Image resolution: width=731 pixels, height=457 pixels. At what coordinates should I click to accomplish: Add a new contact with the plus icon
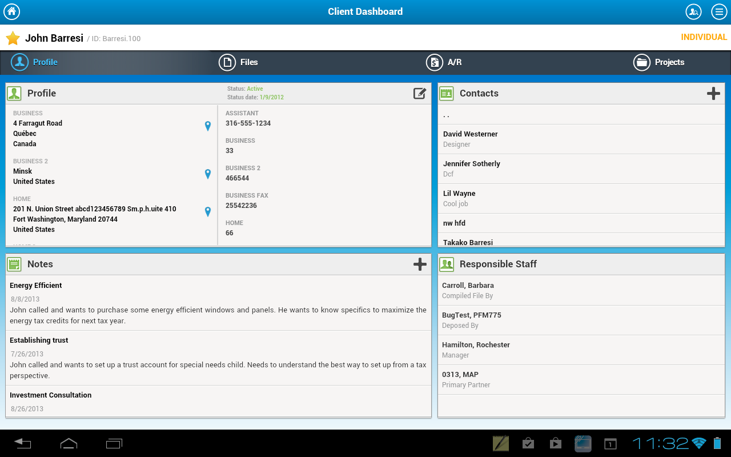[x=713, y=93]
